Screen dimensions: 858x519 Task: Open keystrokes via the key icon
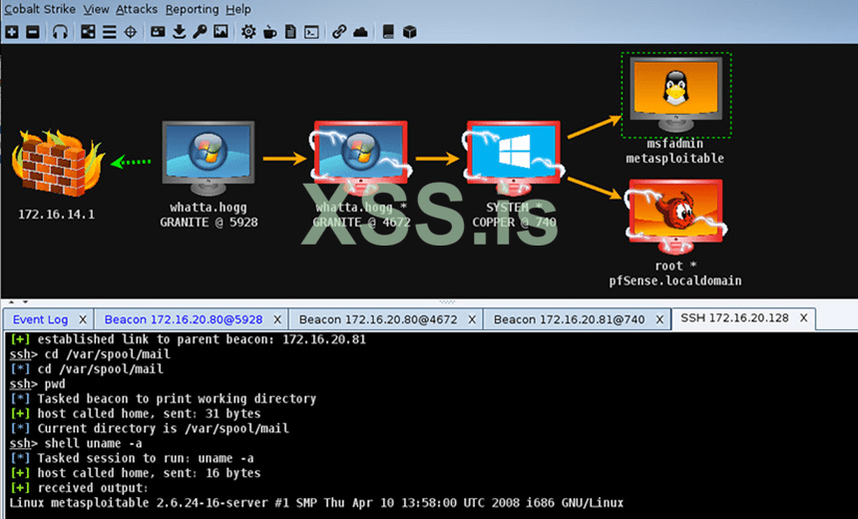[200, 32]
